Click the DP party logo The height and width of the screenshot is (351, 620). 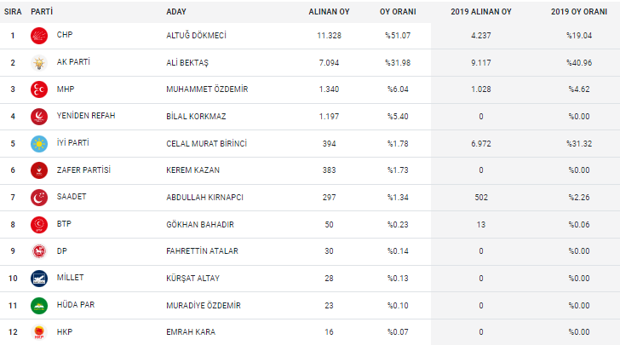pyautogui.click(x=40, y=251)
